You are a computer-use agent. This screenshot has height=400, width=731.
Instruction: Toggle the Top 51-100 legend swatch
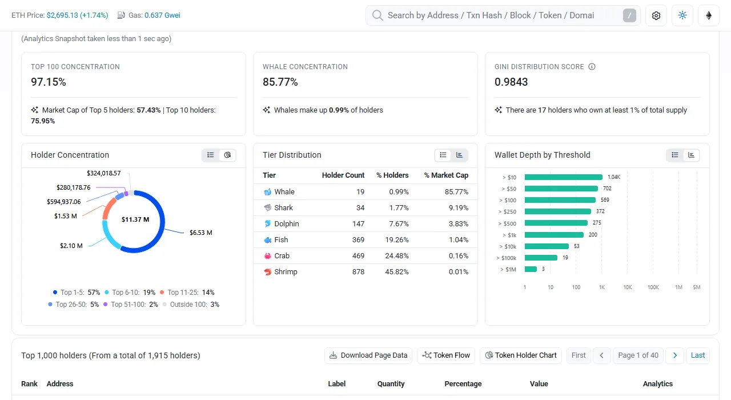[106, 305]
